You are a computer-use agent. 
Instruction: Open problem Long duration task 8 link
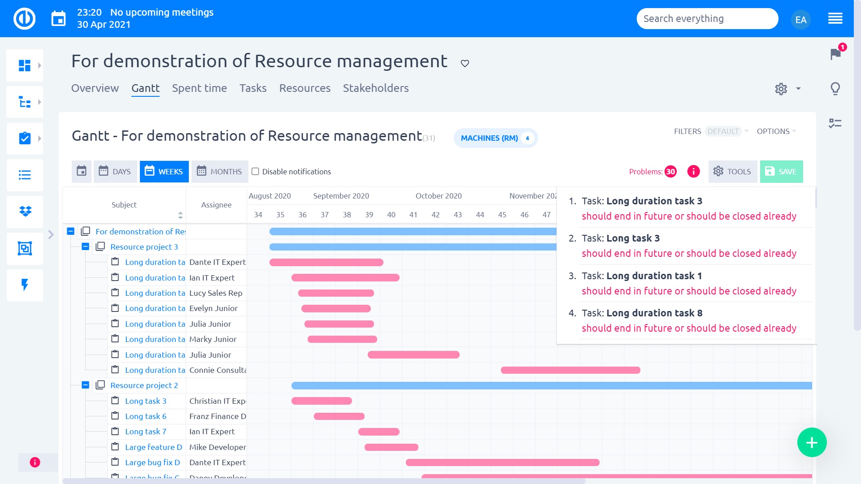654,313
